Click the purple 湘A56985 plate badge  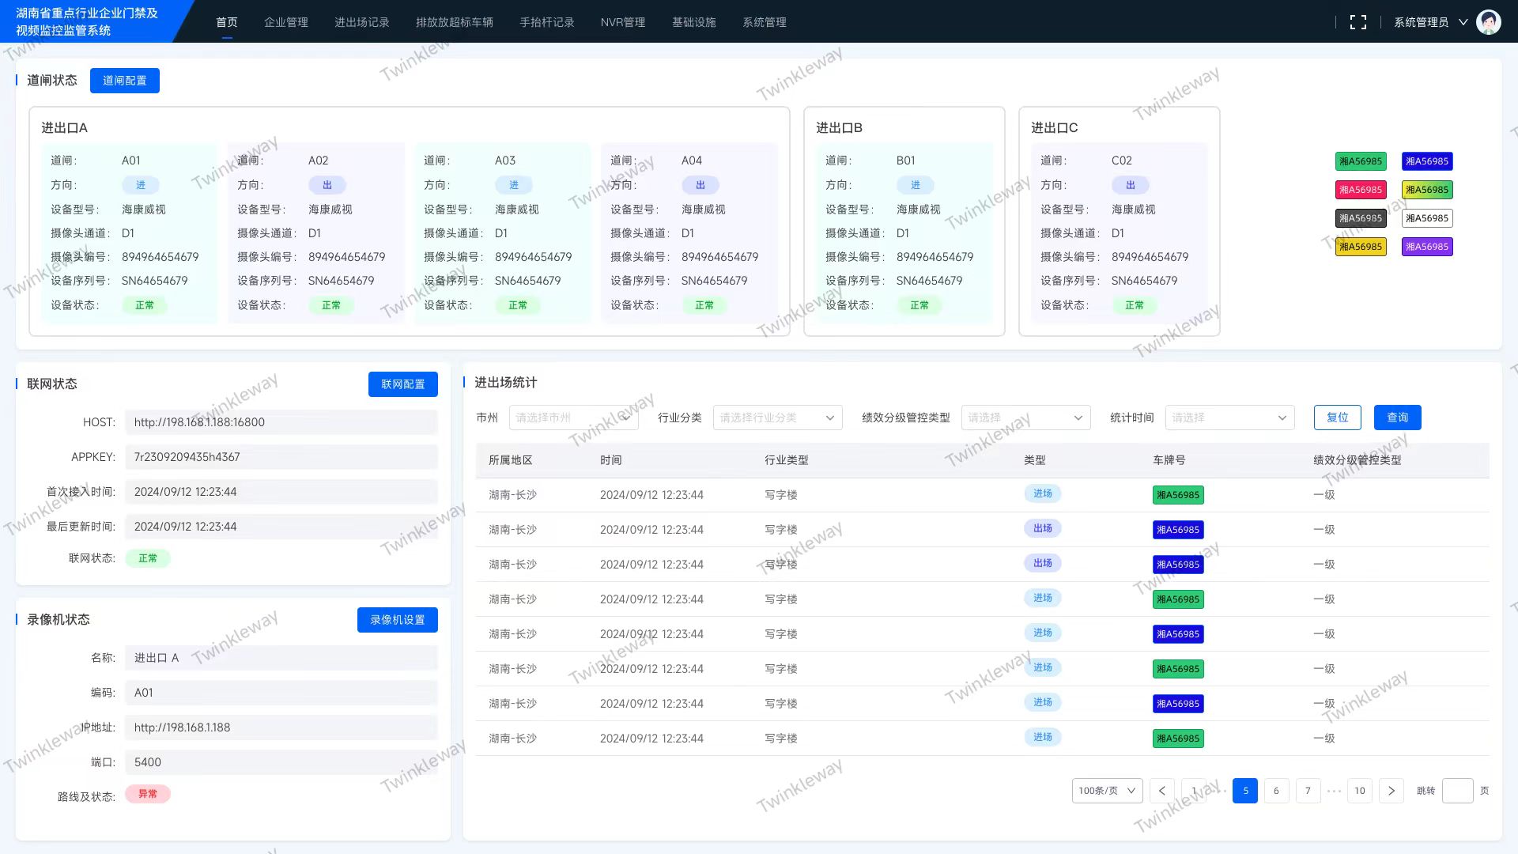click(1426, 247)
